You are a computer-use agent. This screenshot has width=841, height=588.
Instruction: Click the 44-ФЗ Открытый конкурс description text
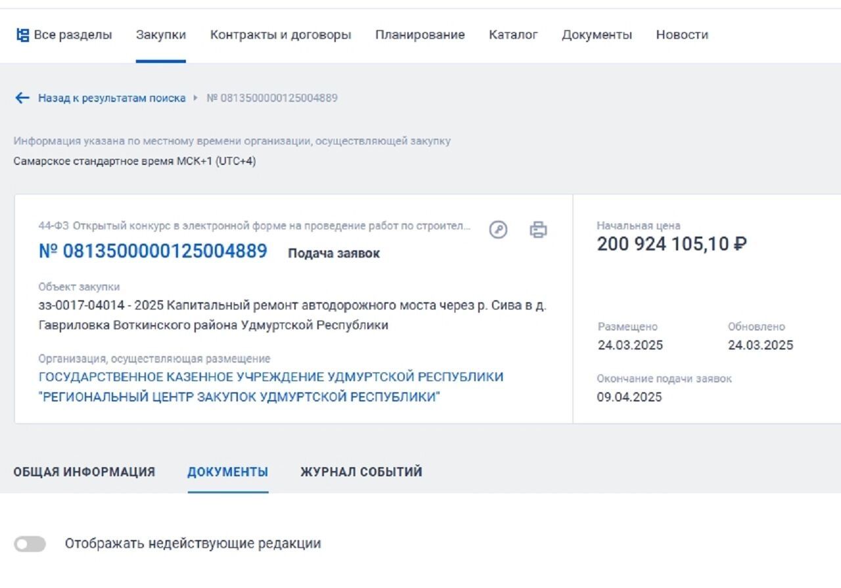[255, 226]
